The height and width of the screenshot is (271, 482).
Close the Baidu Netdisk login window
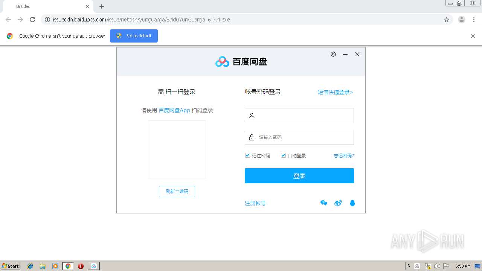pyautogui.click(x=357, y=54)
